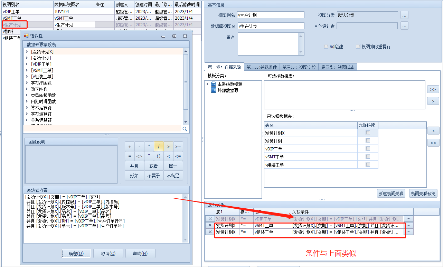
Task: Toggle 允许脏读 for vDIP工单 table
Action: [368, 149]
